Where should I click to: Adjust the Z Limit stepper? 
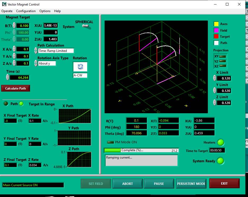point(214,103)
